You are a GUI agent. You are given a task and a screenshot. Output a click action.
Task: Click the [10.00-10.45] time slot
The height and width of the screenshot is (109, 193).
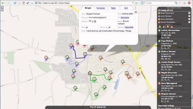pyautogui.click(x=167, y=78)
